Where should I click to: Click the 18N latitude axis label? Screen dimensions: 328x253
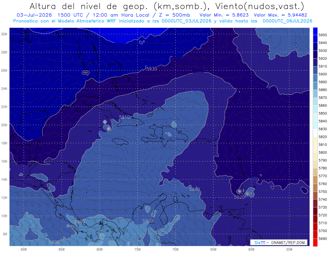click(x=4, y=143)
